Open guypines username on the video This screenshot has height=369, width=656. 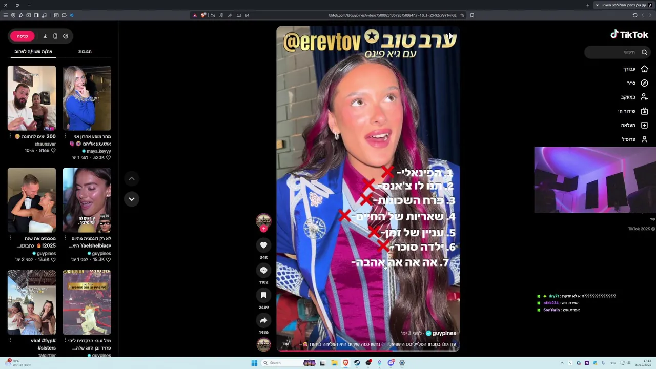pos(444,333)
